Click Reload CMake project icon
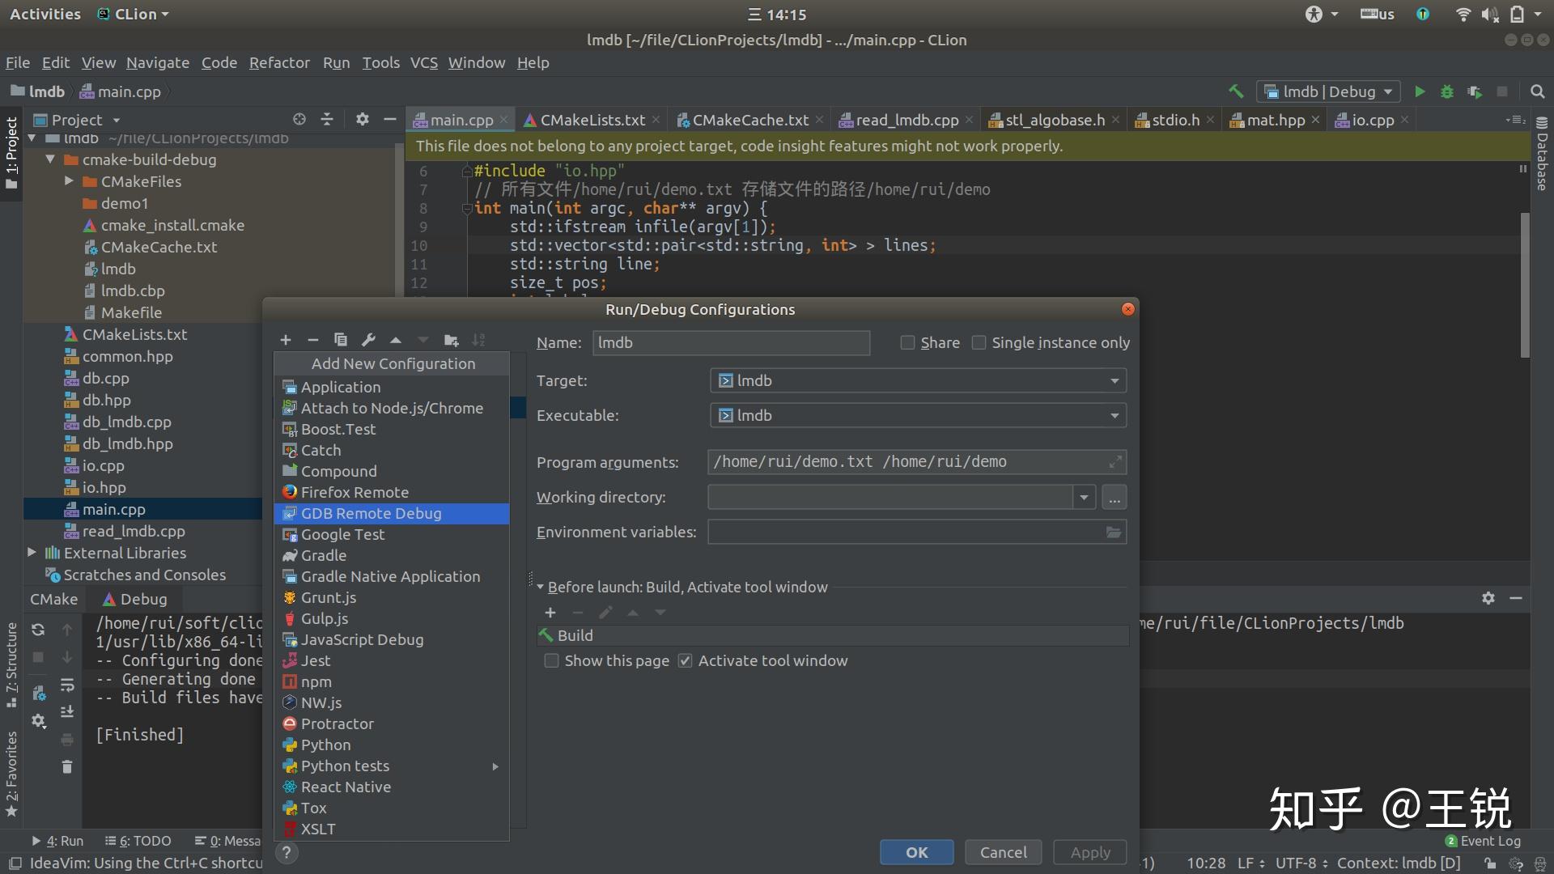This screenshot has height=874, width=1554. point(38,630)
